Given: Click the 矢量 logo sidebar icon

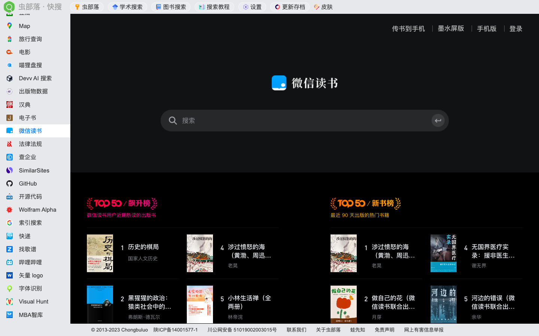Looking at the screenshot, I should 31,275.
